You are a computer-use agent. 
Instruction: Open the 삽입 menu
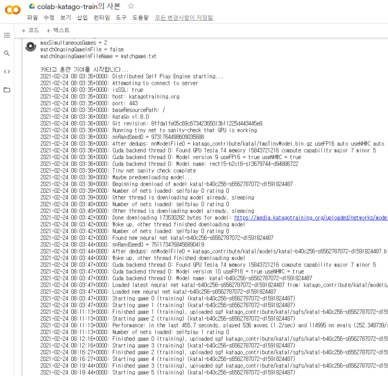click(x=82, y=18)
